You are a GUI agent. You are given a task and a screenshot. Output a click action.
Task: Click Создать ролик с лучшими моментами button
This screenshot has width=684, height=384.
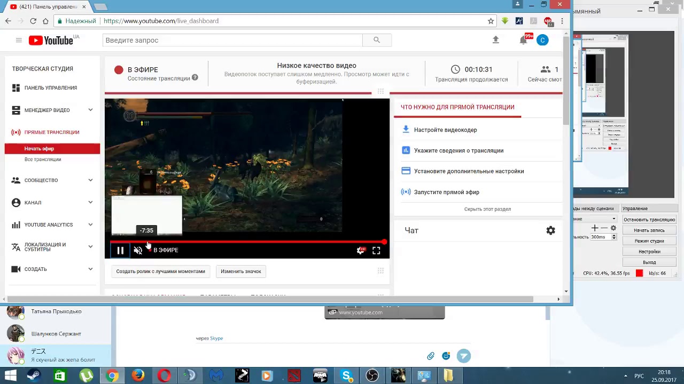(x=161, y=271)
